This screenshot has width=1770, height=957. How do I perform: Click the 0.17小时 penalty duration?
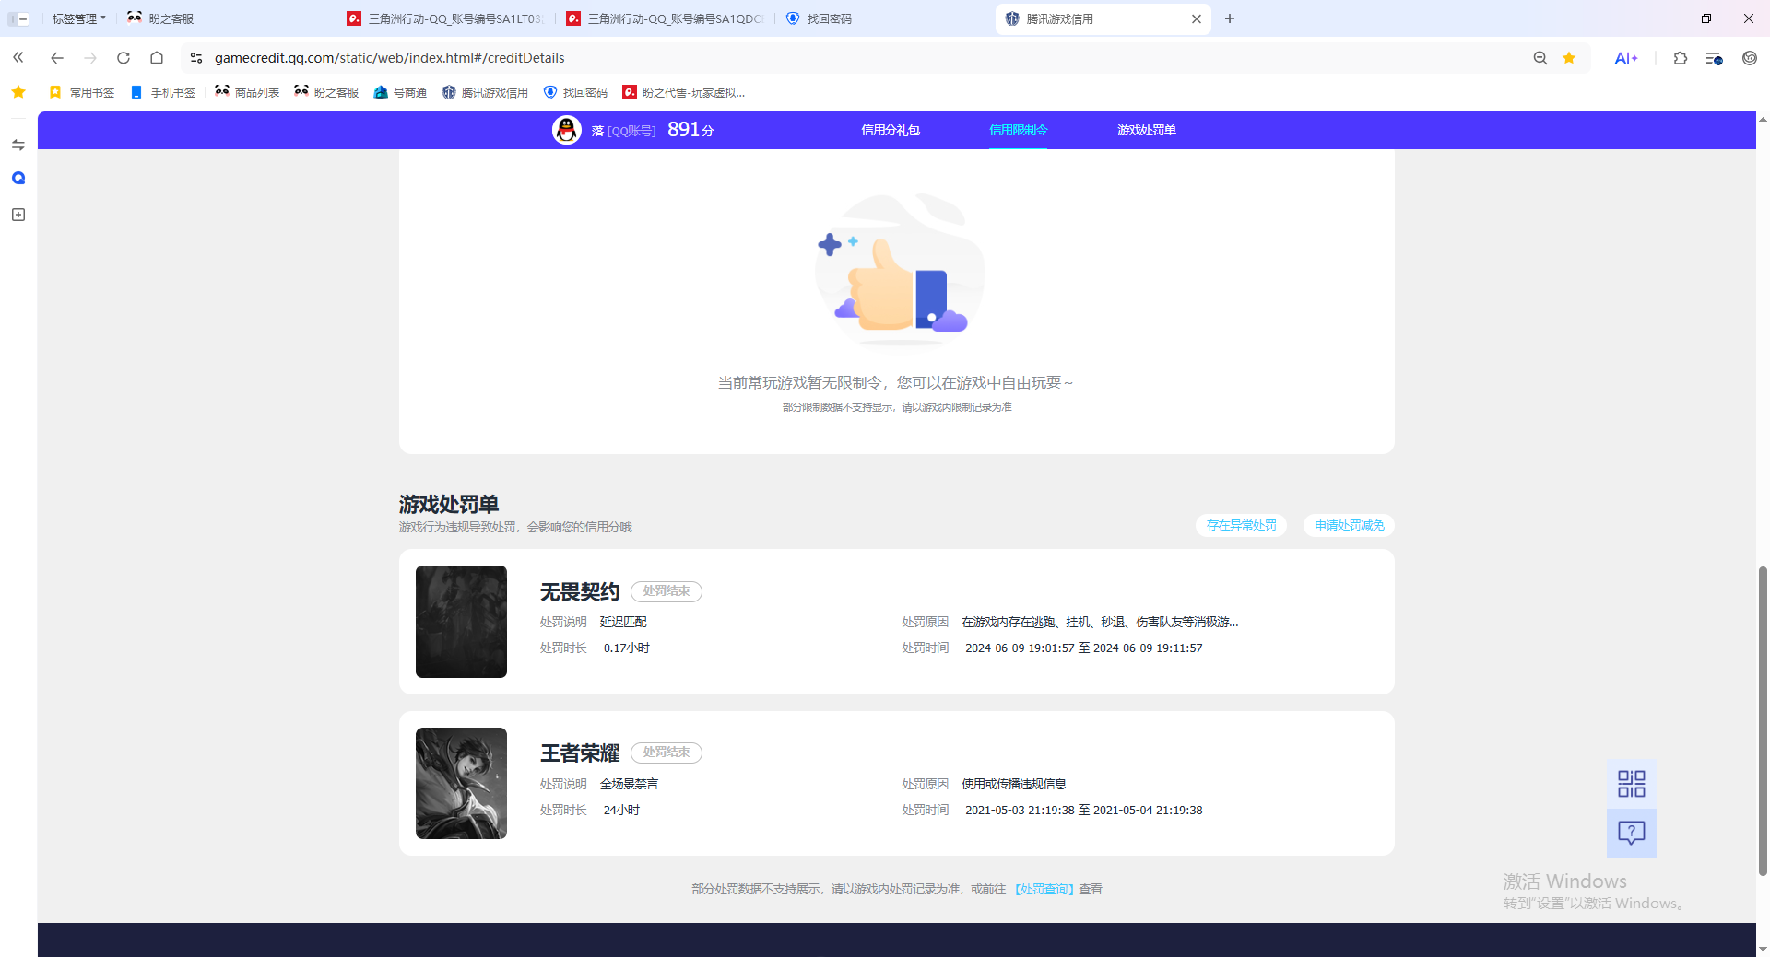point(627,648)
